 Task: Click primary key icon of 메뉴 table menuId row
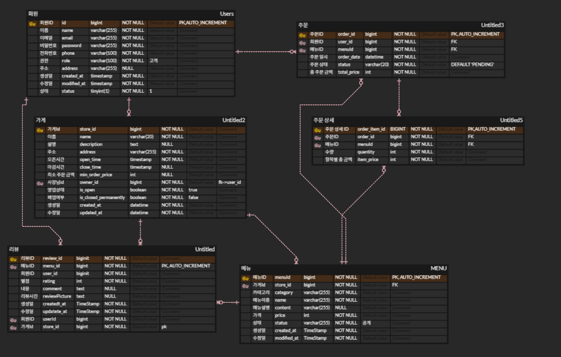click(x=246, y=279)
